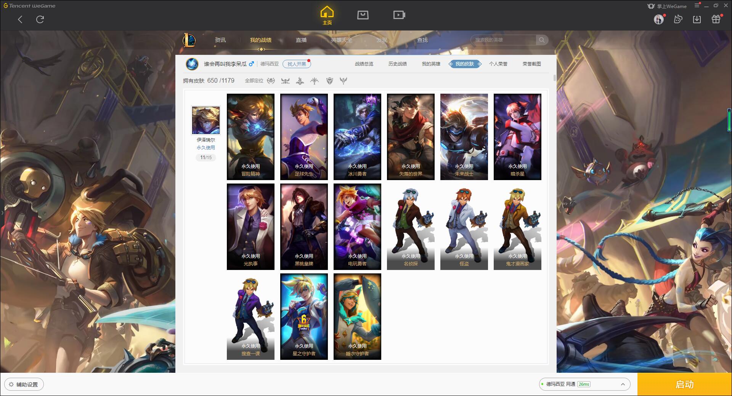Open the 星之守护者 skin card

point(304,317)
